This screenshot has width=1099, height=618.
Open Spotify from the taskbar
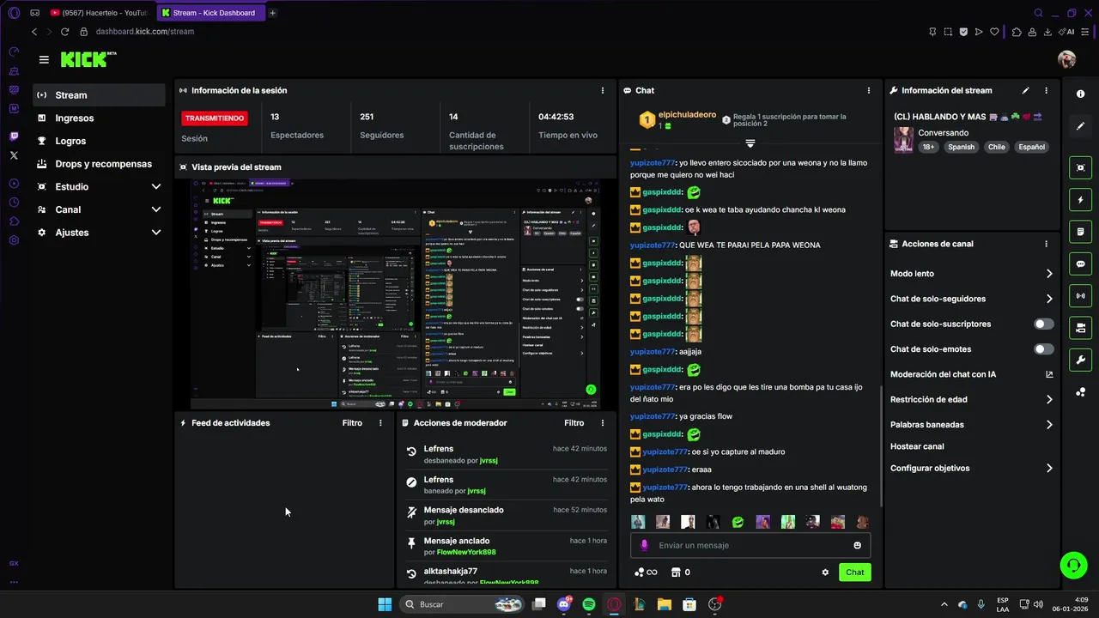[589, 604]
